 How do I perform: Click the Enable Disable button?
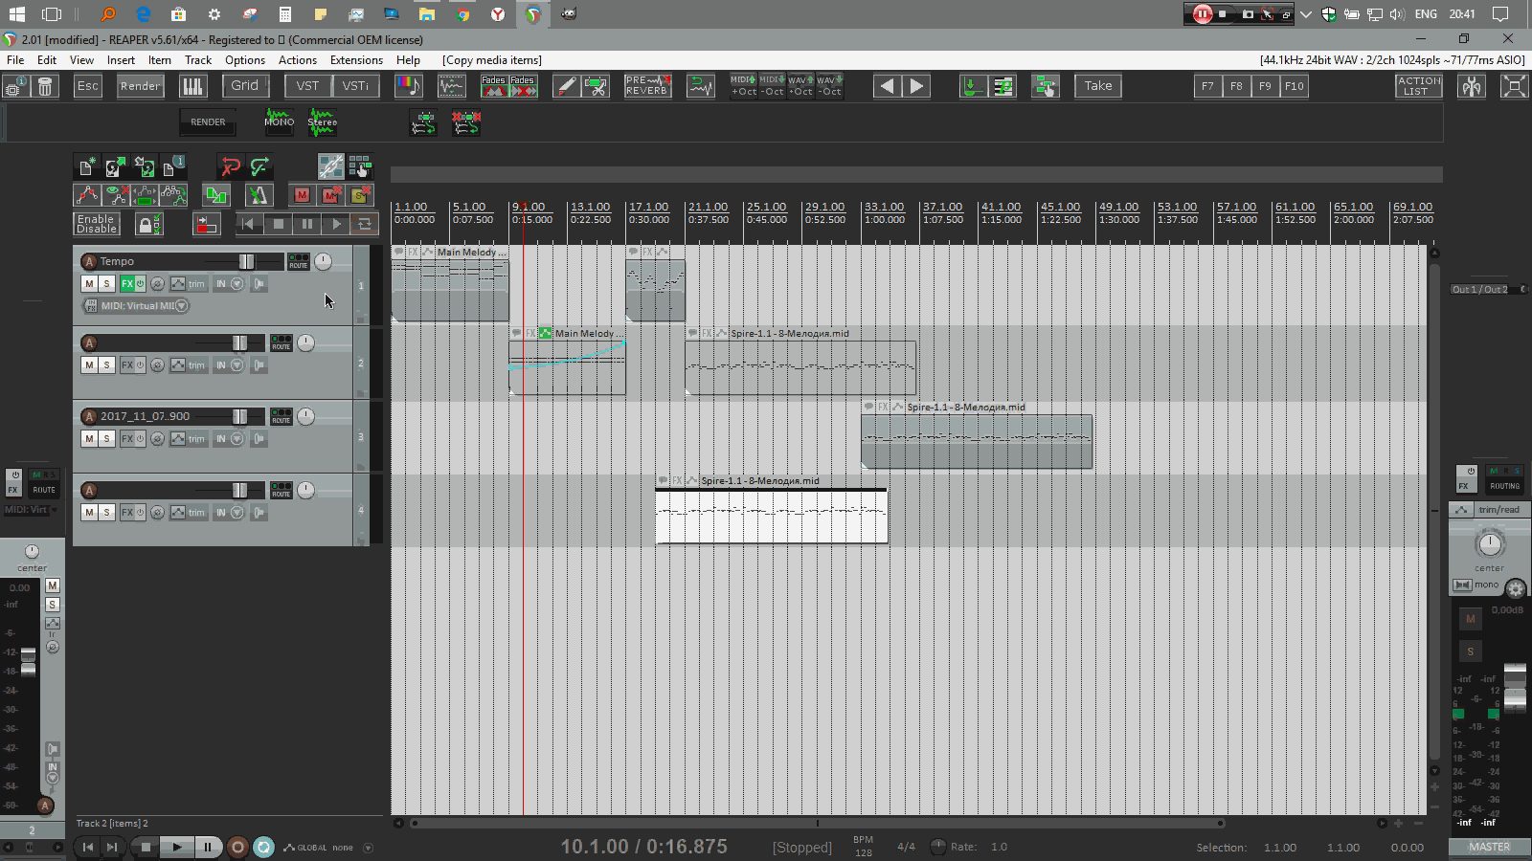[x=97, y=224]
